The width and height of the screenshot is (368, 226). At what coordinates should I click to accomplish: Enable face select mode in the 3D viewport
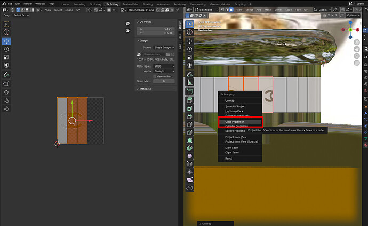tap(231, 10)
